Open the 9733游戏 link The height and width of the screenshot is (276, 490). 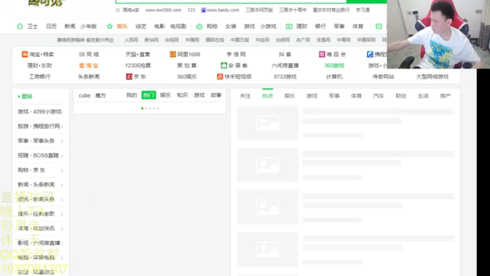click(x=285, y=77)
